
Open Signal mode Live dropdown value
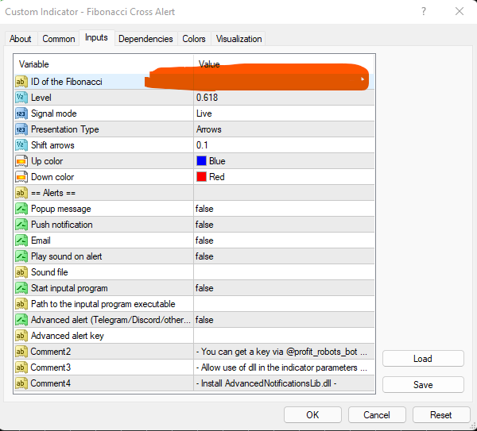[x=284, y=114]
